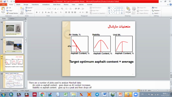Select the Format Painter tool

click(12, 13)
